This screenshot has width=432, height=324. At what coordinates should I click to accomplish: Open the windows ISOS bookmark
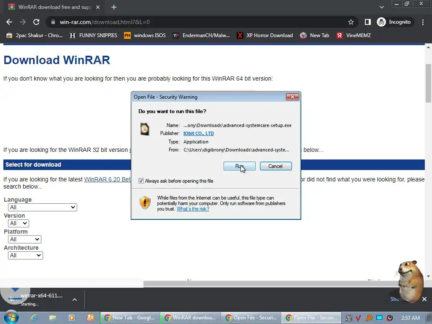[145, 35]
